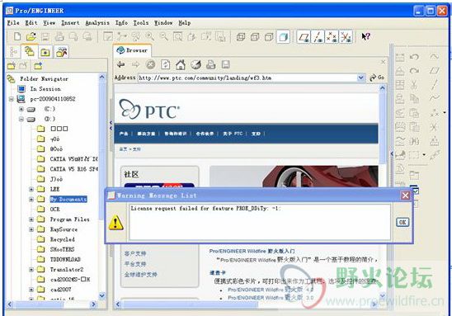Screen dimensions: 452x316
Task: Click the browser Back arrow
Action: point(120,64)
